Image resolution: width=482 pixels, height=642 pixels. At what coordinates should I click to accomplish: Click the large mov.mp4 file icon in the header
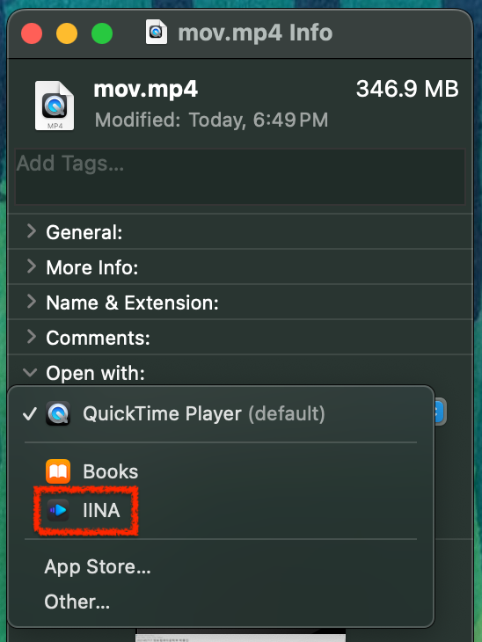pos(55,106)
